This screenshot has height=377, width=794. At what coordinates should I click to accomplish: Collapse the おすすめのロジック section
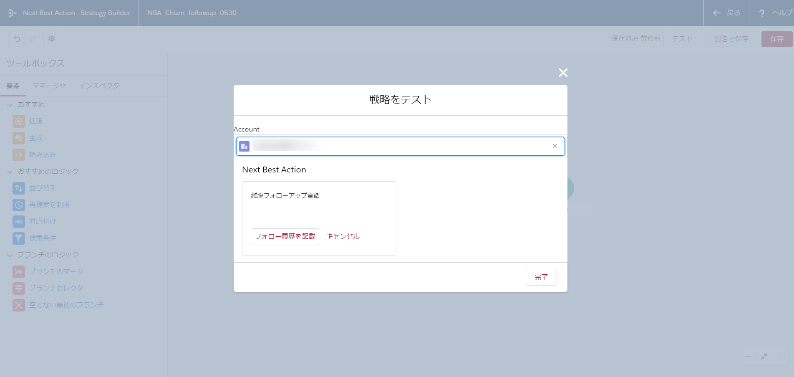coord(10,172)
